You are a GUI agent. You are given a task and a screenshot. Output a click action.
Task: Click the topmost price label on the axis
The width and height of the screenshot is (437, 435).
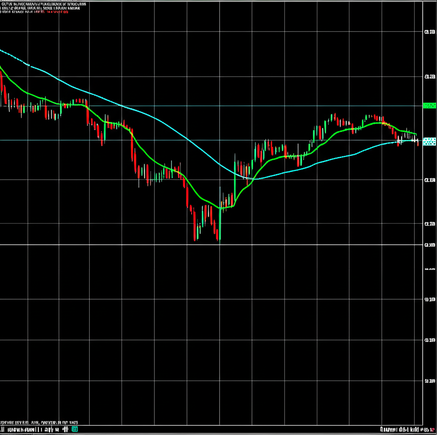tap(429, 32)
